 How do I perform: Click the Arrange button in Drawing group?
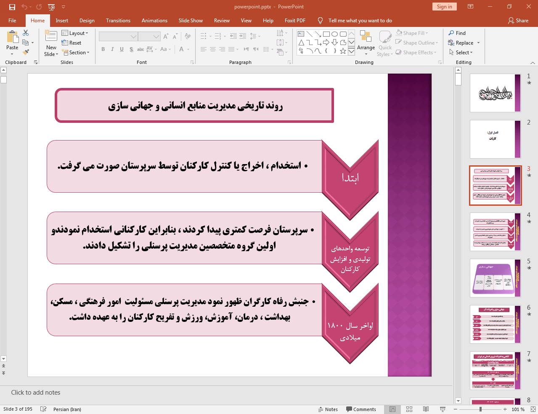pyautogui.click(x=366, y=43)
